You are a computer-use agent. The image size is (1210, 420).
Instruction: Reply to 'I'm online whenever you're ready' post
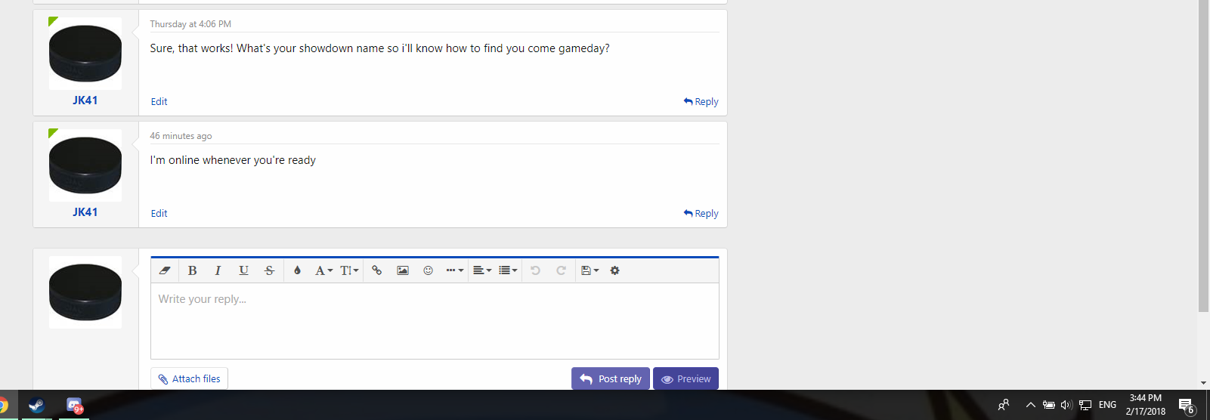coord(701,213)
